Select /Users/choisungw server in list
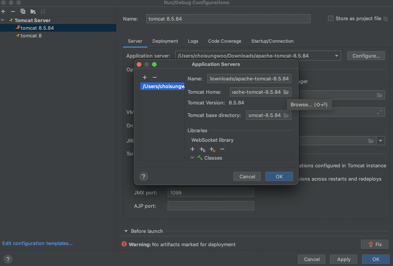Image resolution: width=393 pixels, height=266 pixels. point(162,86)
